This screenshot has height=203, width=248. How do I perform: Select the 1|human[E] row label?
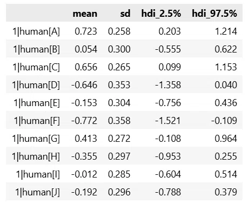point(37,103)
